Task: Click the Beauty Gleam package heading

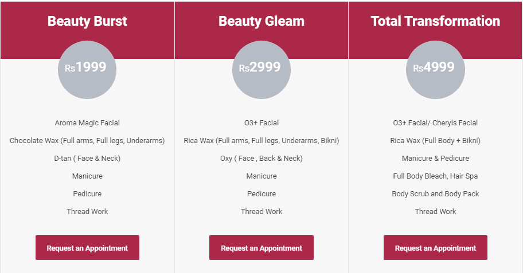Action: [x=261, y=21]
